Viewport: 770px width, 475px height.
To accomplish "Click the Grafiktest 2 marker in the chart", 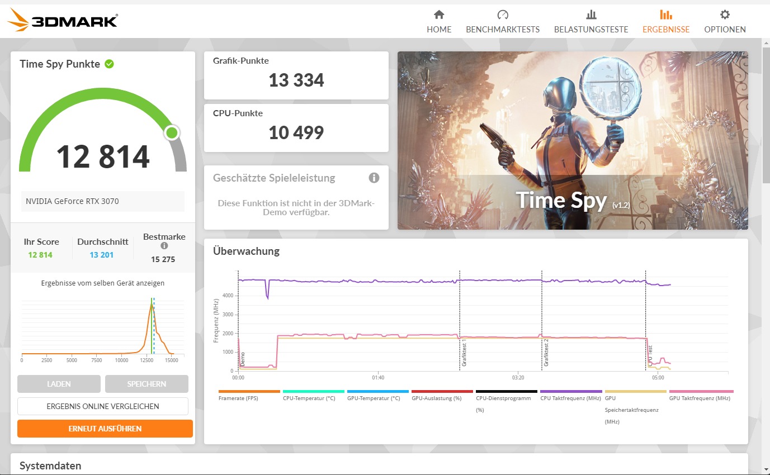I will click(x=546, y=353).
